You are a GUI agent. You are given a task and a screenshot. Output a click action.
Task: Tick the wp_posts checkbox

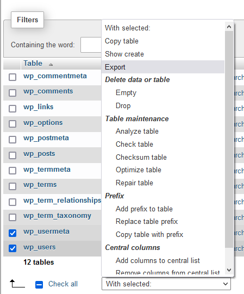click(12, 155)
